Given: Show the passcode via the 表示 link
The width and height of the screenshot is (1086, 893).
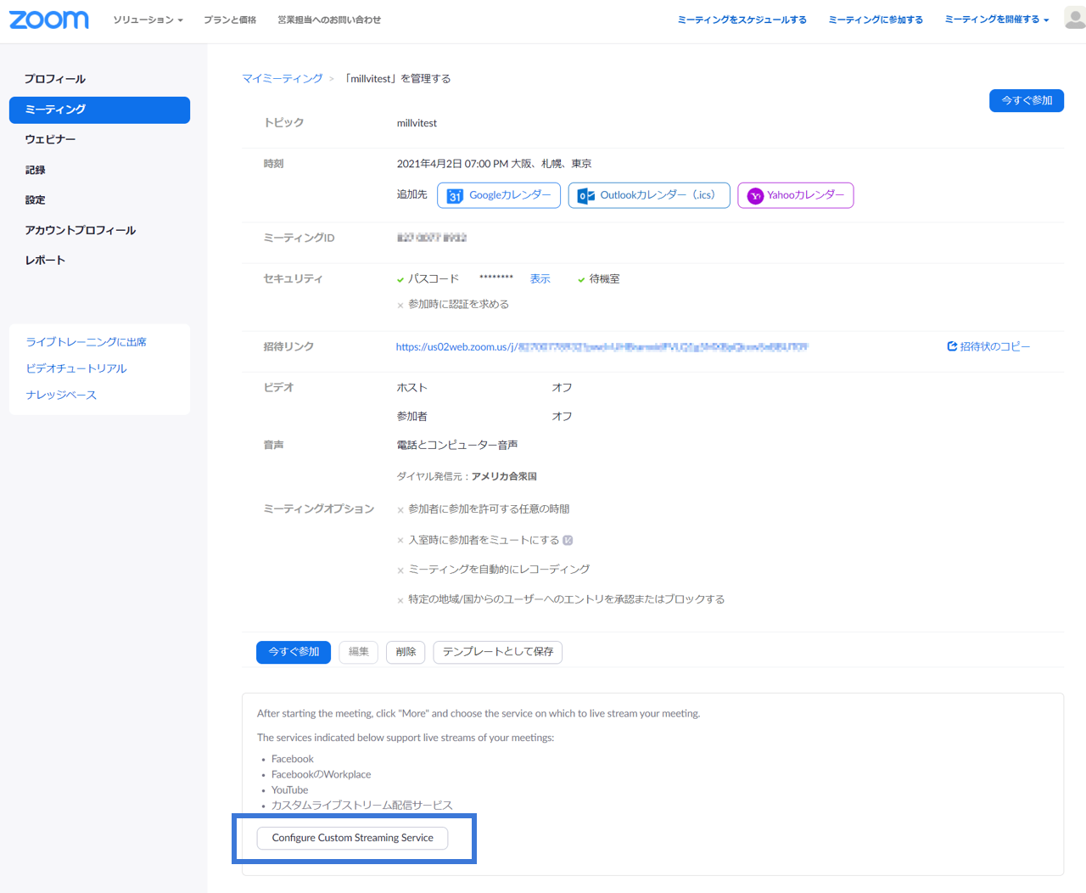Looking at the screenshot, I should (x=540, y=278).
